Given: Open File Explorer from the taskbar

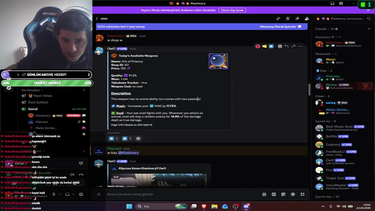Looking at the screenshot, I should 214,206.
